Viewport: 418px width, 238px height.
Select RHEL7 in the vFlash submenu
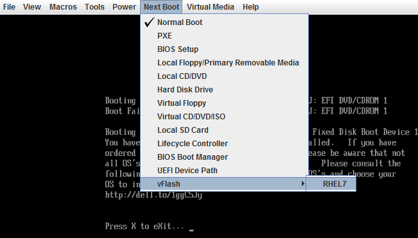coord(331,184)
